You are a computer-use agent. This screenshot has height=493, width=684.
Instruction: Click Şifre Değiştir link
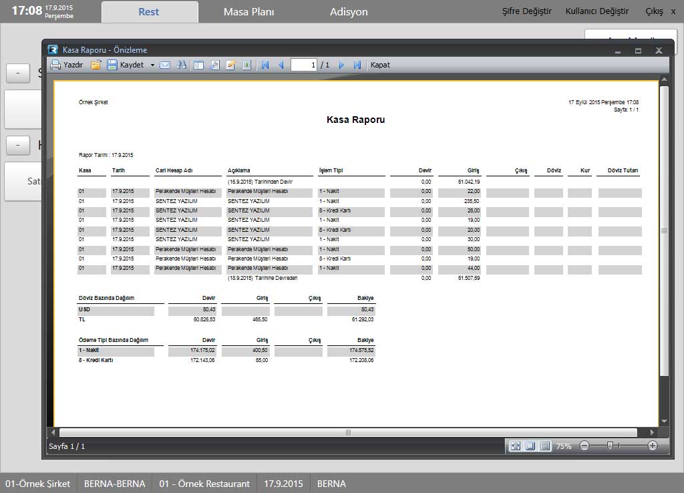pos(526,11)
